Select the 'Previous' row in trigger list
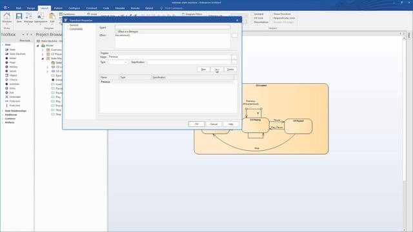 (x=166, y=82)
